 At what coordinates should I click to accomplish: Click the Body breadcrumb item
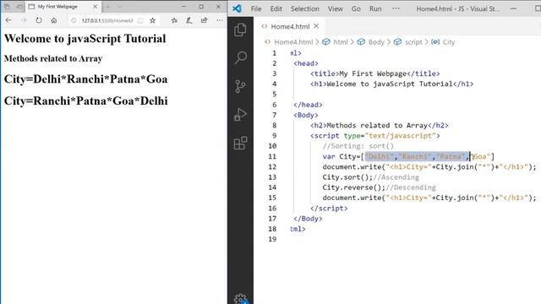(x=376, y=42)
